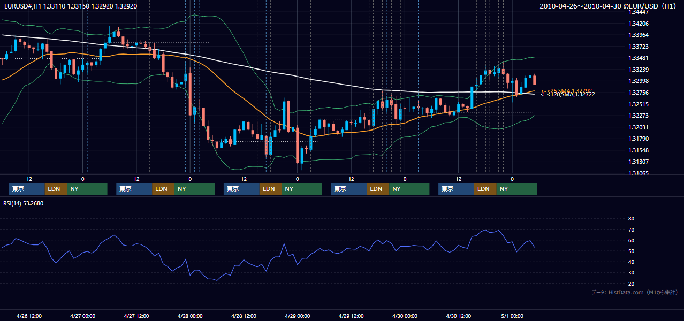Click the 4/30 00:00 date label

(x=405, y=316)
